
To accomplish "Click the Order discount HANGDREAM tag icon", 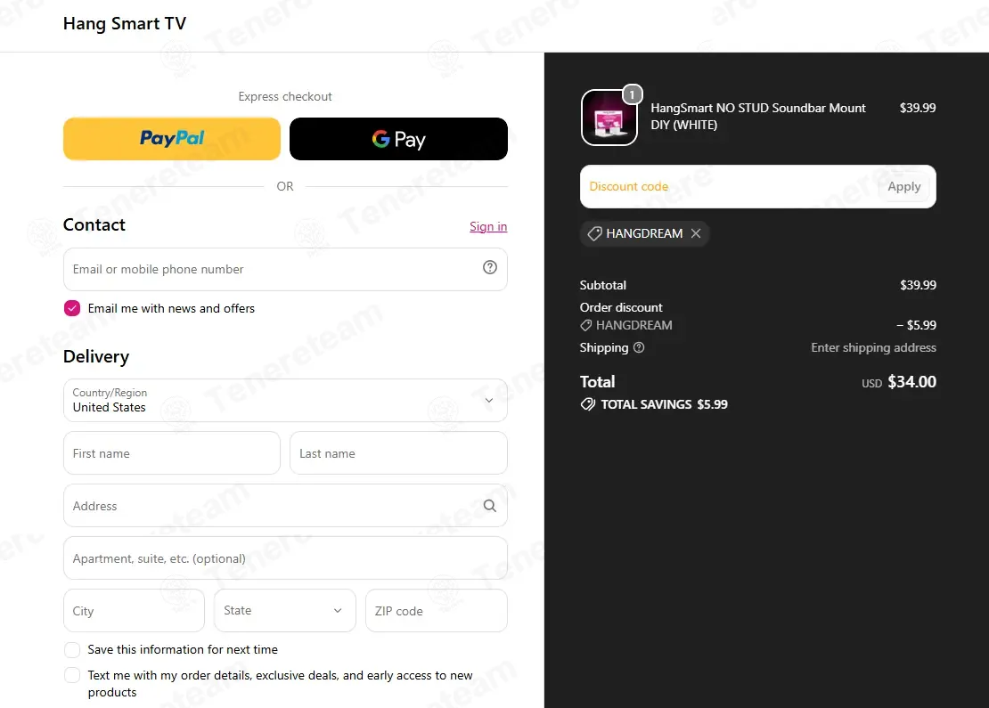I will click(586, 325).
